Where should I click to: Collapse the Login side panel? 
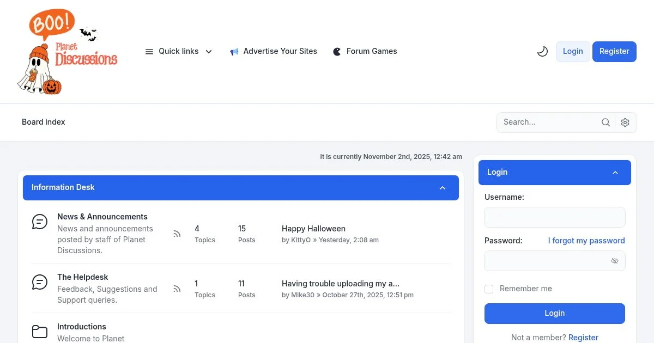[615, 173]
